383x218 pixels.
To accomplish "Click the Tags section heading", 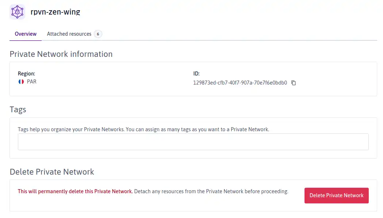I will pyautogui.click(x=18, y=109).
